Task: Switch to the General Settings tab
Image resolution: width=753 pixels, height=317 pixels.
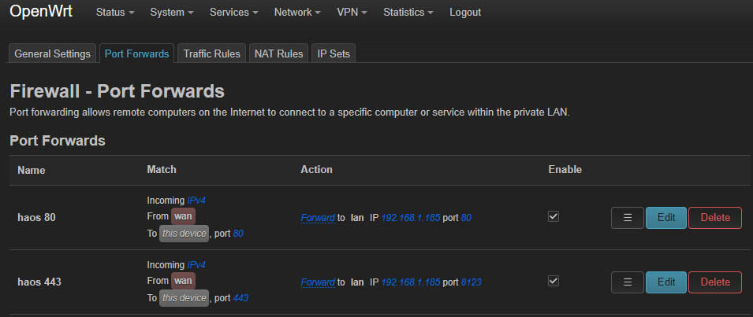Action: 52,53
